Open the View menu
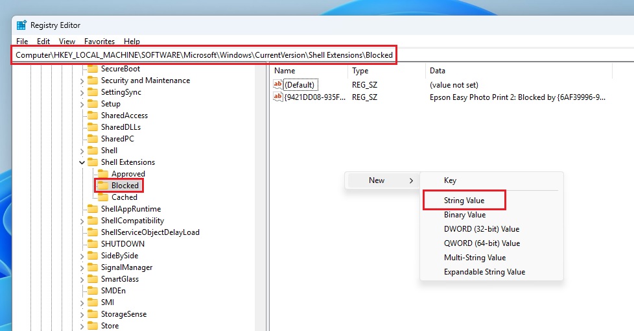This screenshot has height=331, width=634. click(x=67, y=42)
